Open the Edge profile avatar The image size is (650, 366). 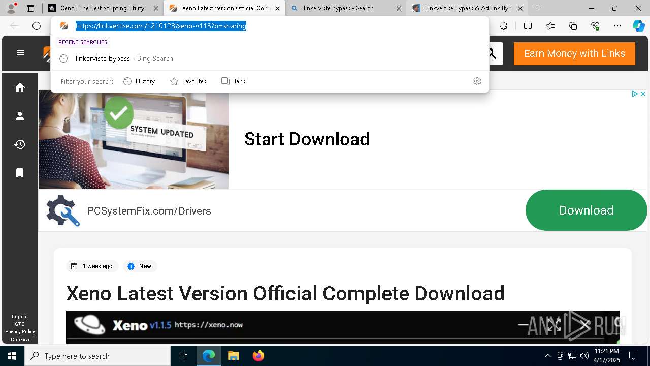point(11,8)
